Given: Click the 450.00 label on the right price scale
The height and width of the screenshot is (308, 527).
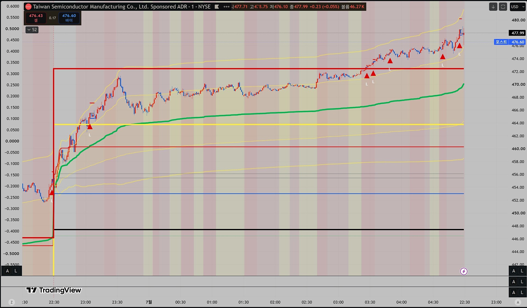Looking at the screenshot, I should (518, 213).
